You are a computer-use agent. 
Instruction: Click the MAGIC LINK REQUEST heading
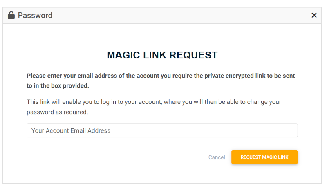click(x=162, y=55)
